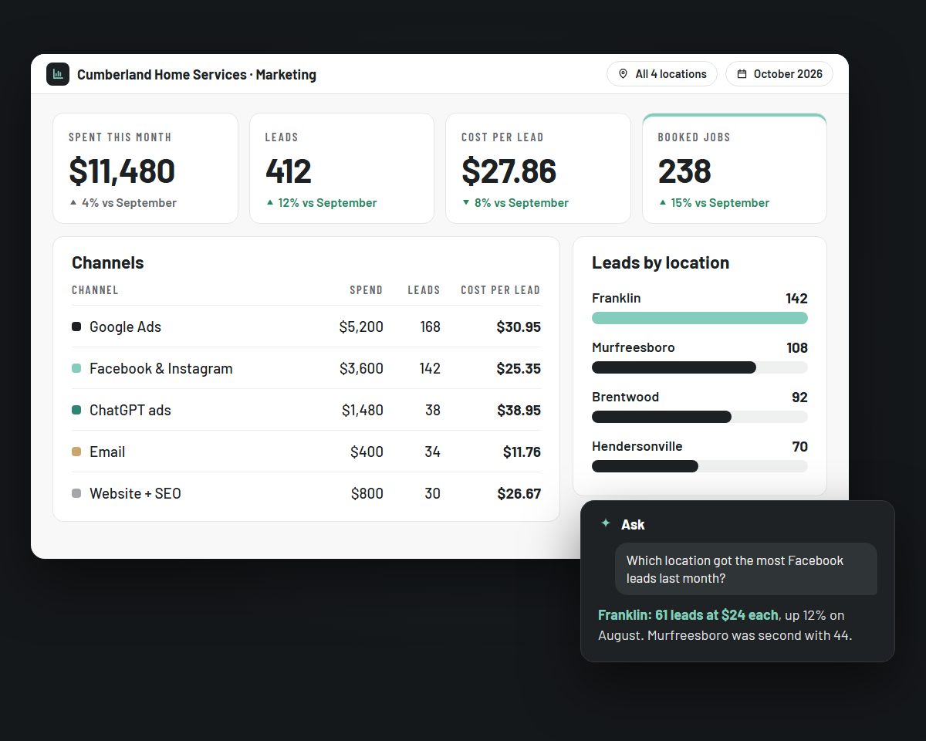Click the Cumberland bar-chart logo icon
The height and width of the screenshot is (741, 926).
58,74
